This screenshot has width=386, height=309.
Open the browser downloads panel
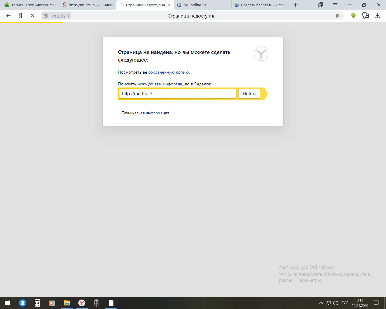tap(378, 16)
